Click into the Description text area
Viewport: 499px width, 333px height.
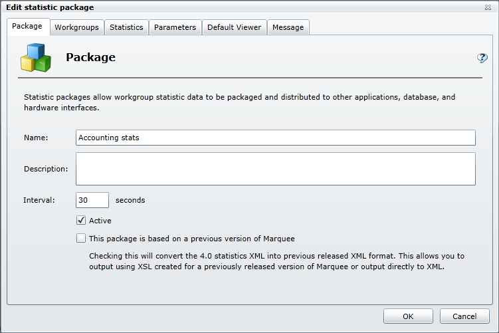276,169
